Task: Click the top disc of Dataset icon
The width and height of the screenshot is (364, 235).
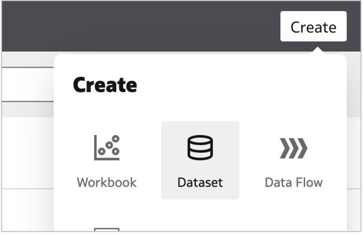Action: point(200,141)
